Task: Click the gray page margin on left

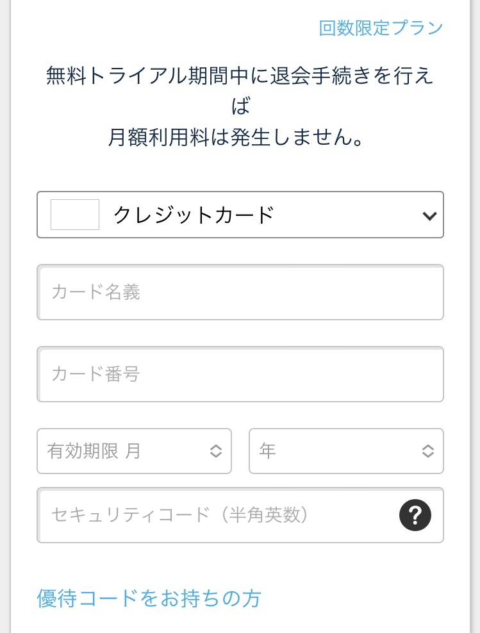Action: tap(5, 320)
